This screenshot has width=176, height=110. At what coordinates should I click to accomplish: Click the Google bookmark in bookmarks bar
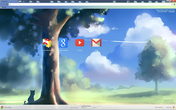(3, 7)
